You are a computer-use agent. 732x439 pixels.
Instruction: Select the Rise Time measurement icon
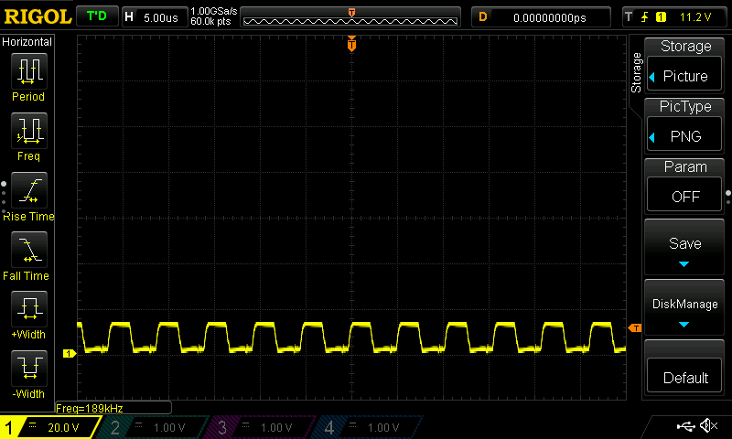[29, 190]
